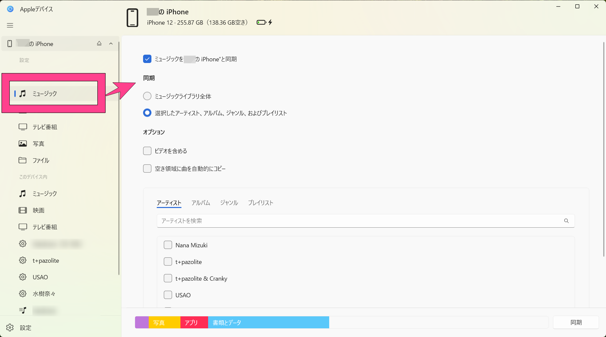Viewport: 606px width, 337px height.
Task: Click the photo icon beside 写真
Action: click(x=23, y=144)
